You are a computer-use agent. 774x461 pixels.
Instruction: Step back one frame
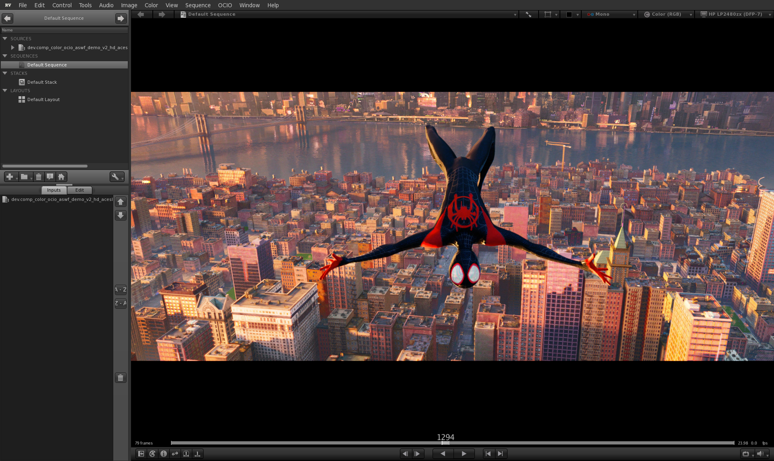point(406,454)
